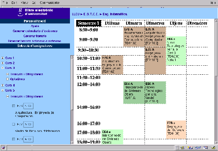Click the Ajuda link
Image resolution: width=218 pixels, height=151 pixels.
click(x=35, y=26)
